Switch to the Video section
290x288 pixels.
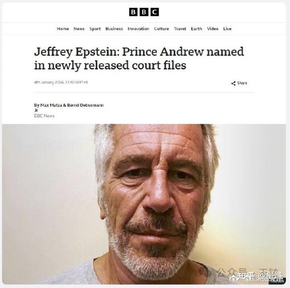click(x=213, y=29)
